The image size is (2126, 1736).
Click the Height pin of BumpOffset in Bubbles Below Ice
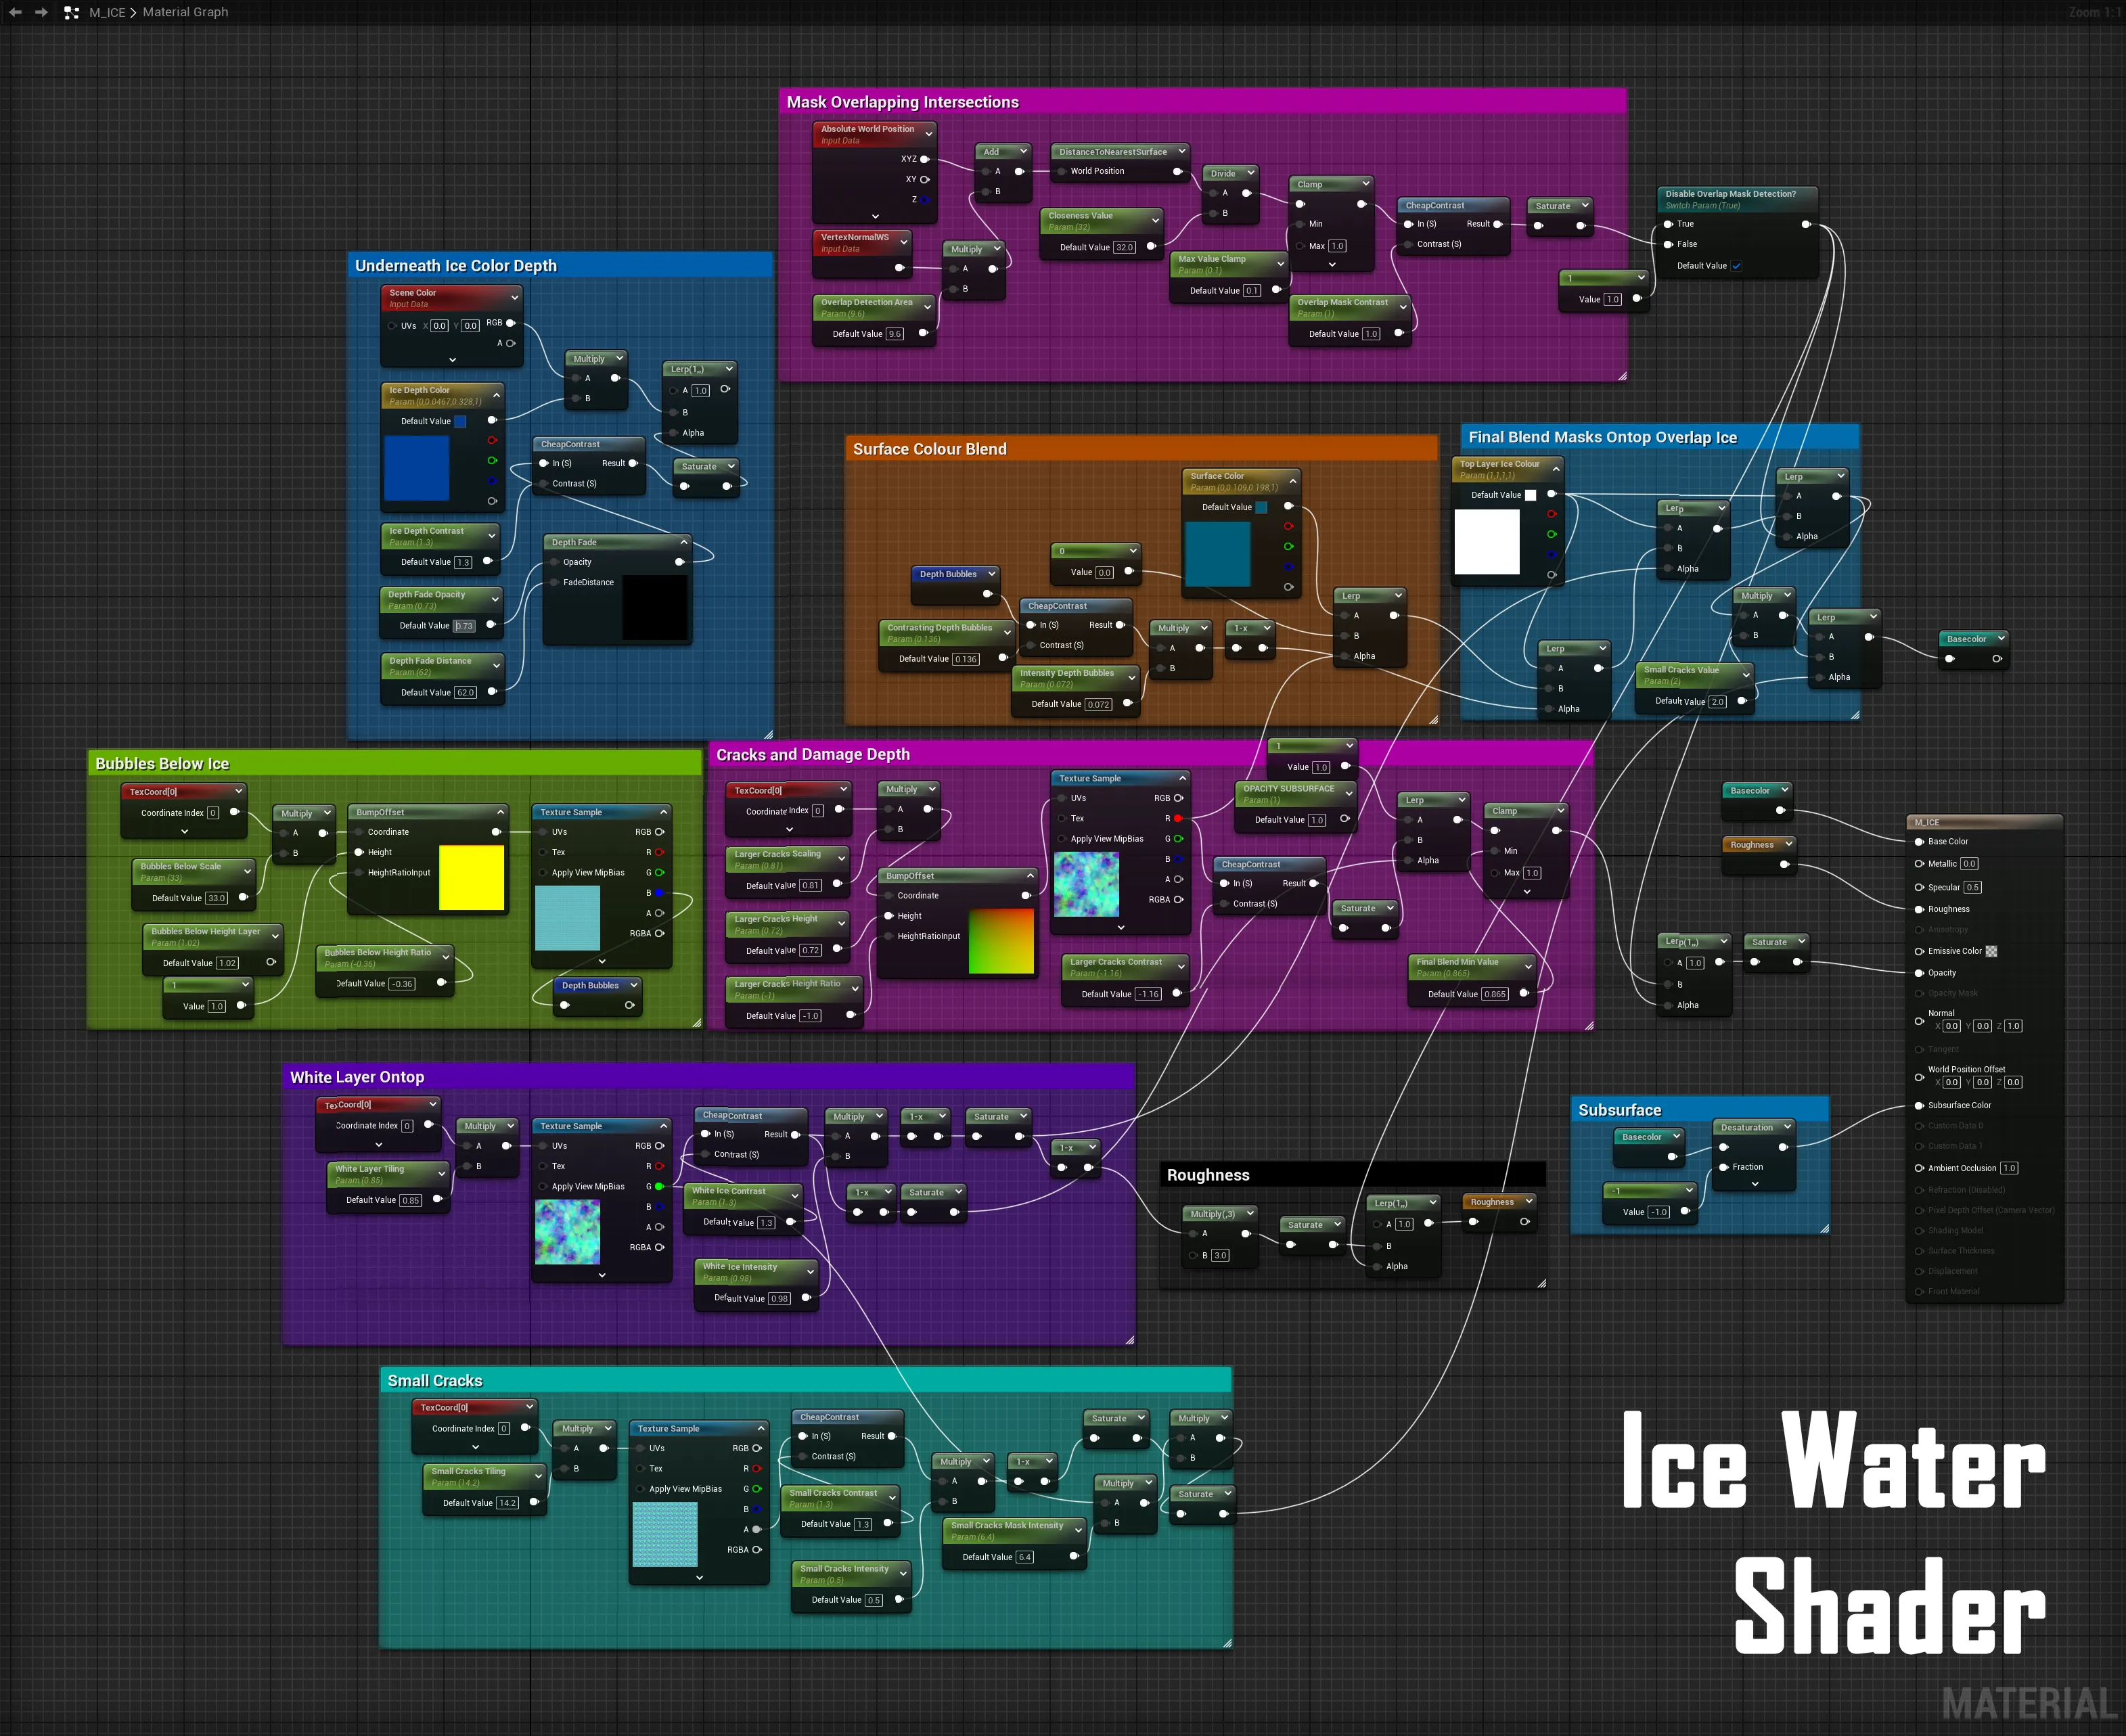pyautogui.click(x=358, y=852)
